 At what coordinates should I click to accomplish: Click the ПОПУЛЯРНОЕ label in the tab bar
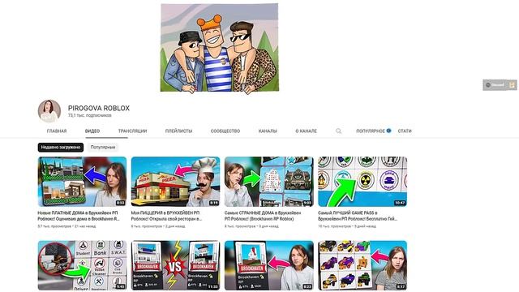[371, 131]
